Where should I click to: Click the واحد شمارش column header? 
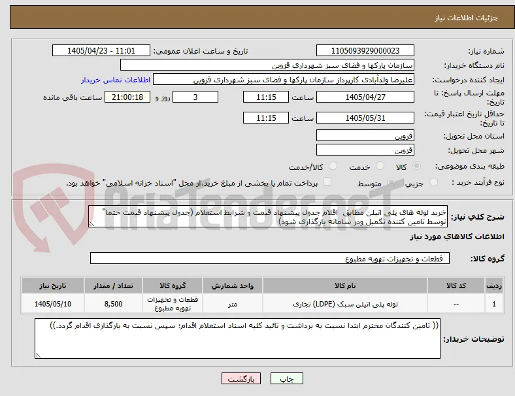(233, 286)
